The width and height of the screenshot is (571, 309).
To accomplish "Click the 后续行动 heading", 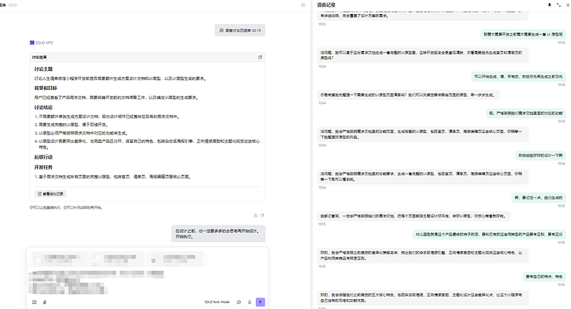I will [x=43, y=157].
